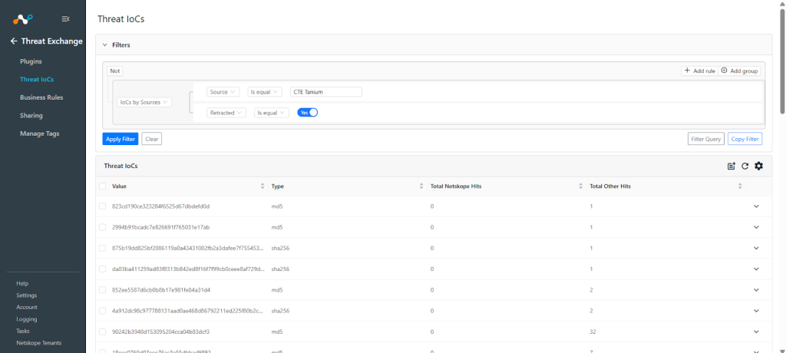Image resolution: width=786 pixels, height=353 pixels.
Task: Expand row 823cd190ce323284f6525d67dbdefd0d details
Action: coord(756,206)
